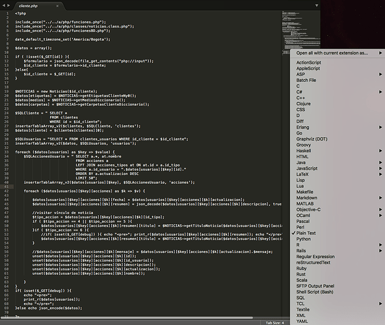The width and height of the screenshot is (385, 325).
Task: Expand the Haskell submenu
Action: click(x=338, y=151)
